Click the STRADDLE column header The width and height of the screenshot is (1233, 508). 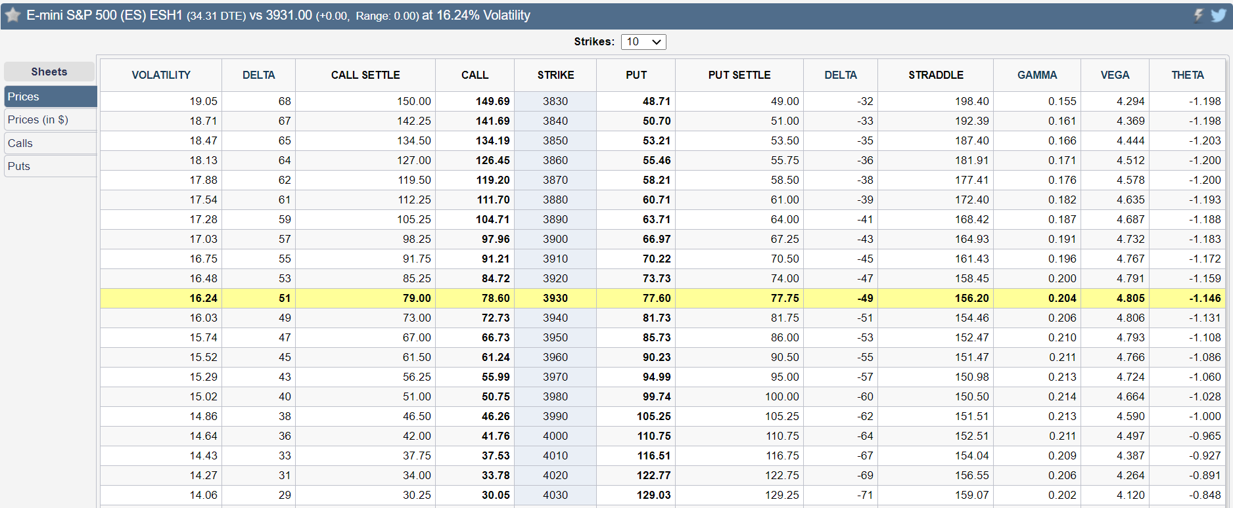tap(936, 75)
